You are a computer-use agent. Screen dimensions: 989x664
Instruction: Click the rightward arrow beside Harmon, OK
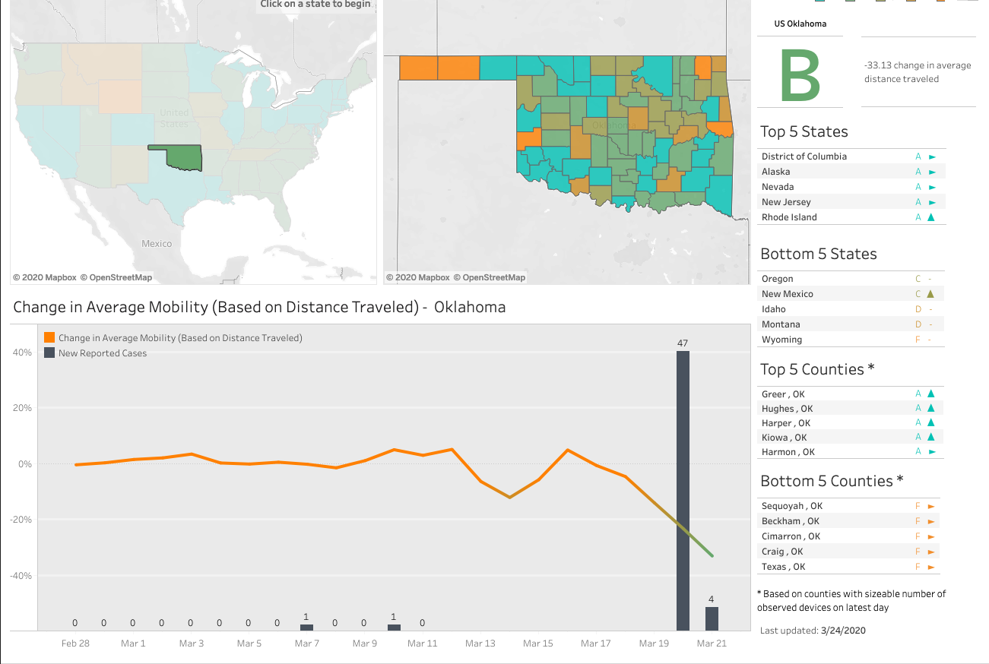(x=934, y=451)
